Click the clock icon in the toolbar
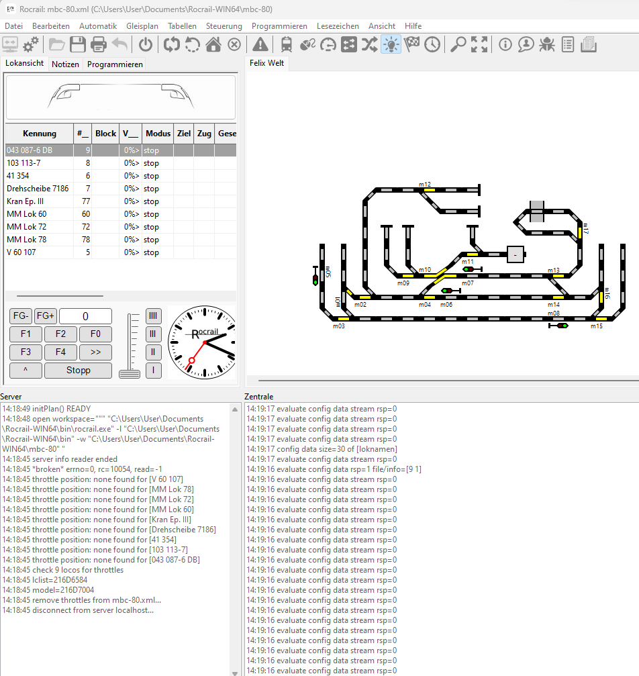This screenshot has width=639, height=676. [432, 44]
